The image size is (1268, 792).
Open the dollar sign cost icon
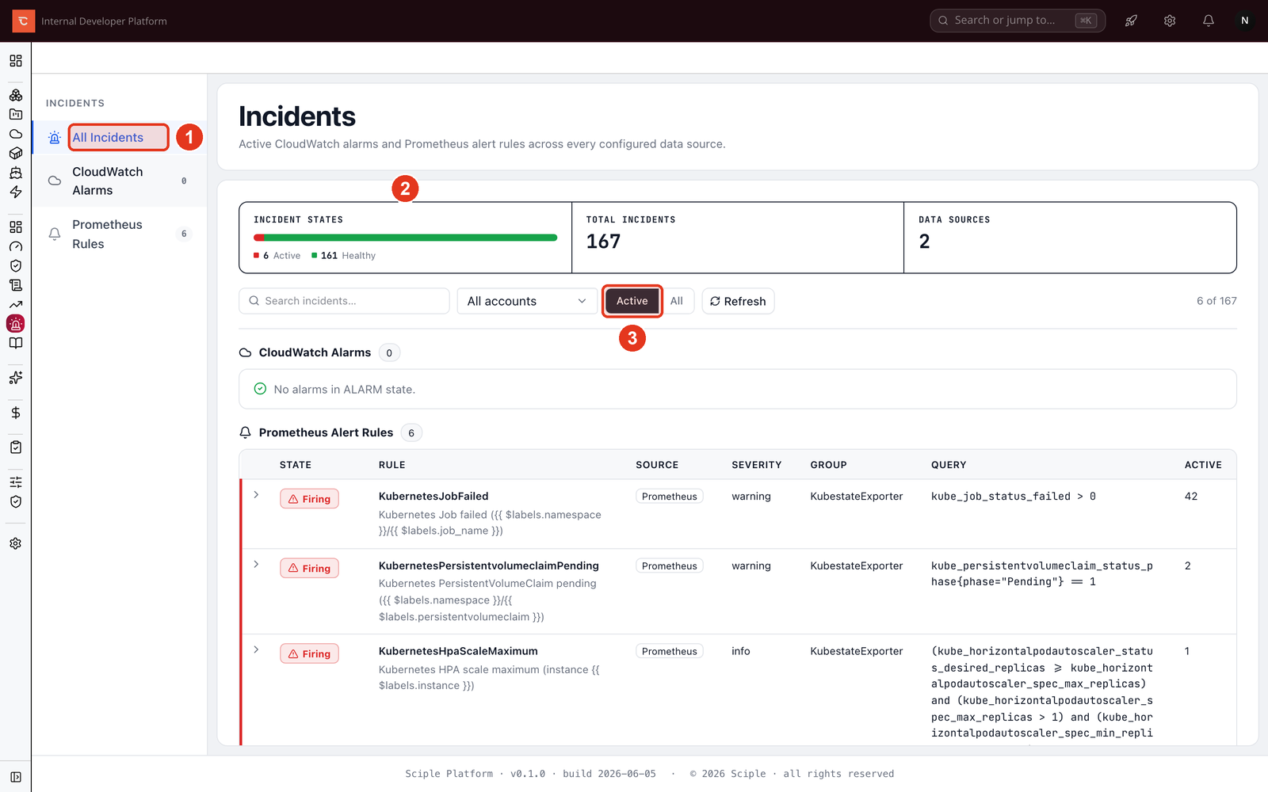click(x=16, y=413)
